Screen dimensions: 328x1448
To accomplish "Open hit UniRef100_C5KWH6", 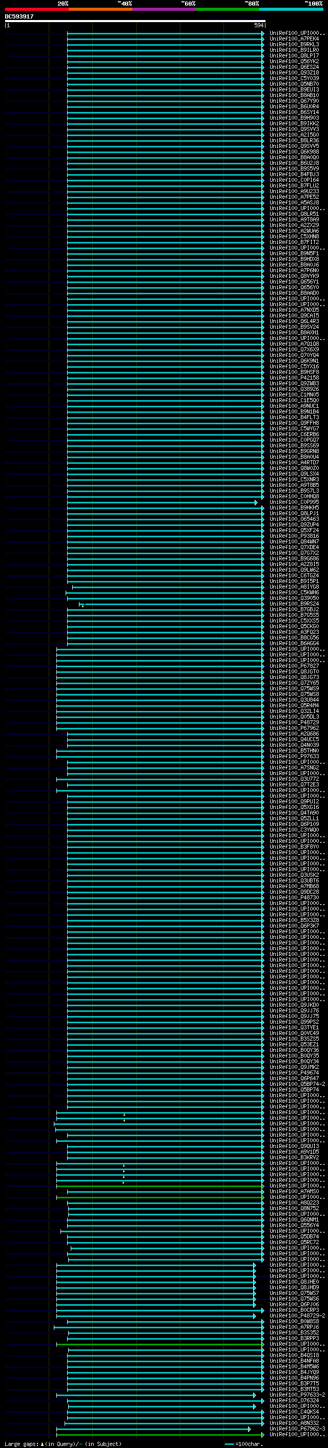I will (x=294, y=592).
